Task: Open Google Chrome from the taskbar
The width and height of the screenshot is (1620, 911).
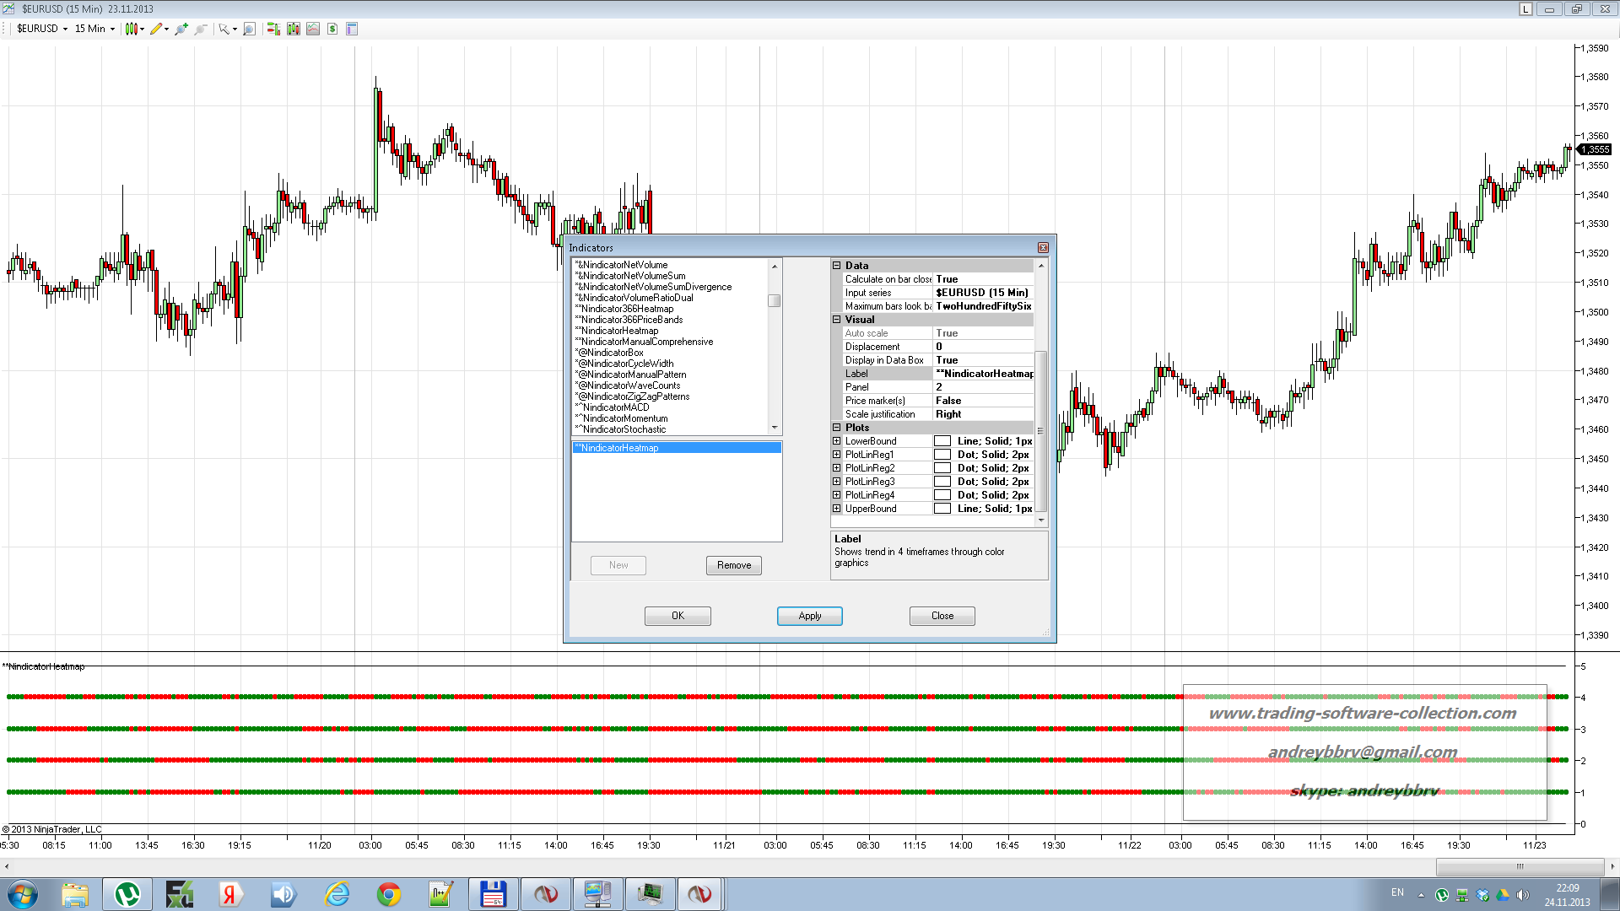Action: click(389, 894)
